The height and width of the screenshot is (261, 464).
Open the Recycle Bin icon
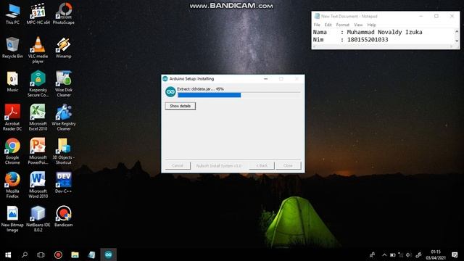point(12,48)
